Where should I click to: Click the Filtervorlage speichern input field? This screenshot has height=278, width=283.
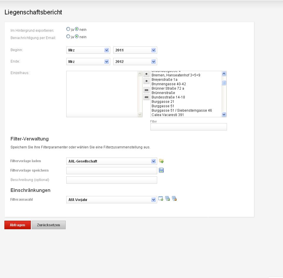coord(112,170)
